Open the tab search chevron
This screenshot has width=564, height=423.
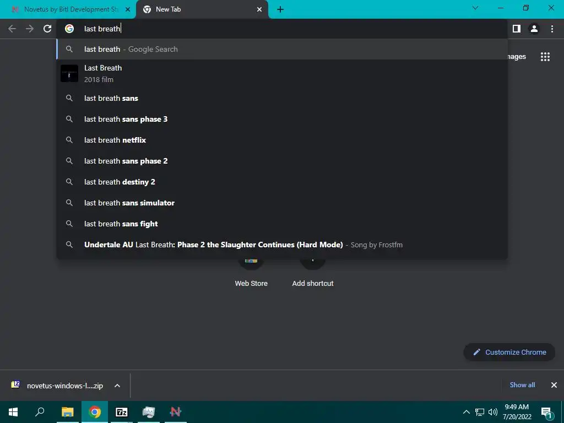(475, 8)
